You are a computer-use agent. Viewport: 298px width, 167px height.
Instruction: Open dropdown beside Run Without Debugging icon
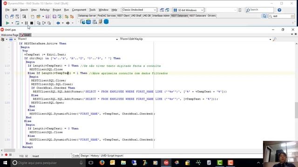coord(22,23)
